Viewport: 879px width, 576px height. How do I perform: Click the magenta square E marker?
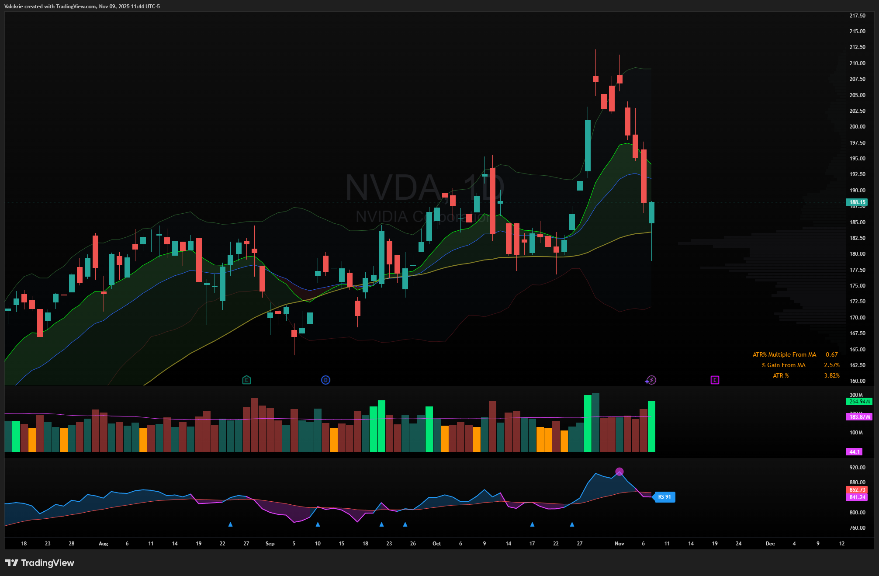tap(715, 380)
